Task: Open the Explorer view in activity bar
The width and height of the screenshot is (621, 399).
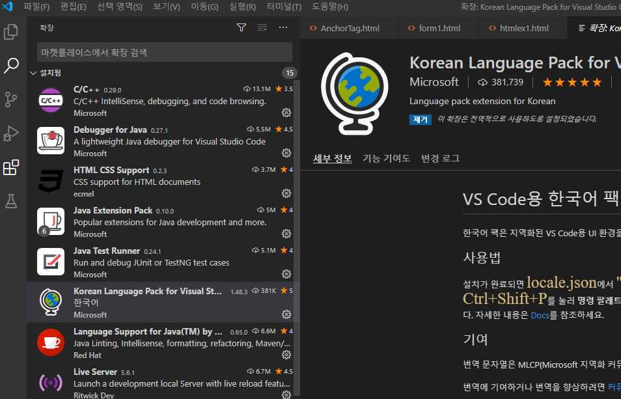Action: [11, 32]
